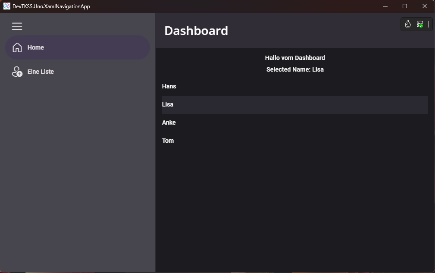The width and height of the screenshot is (435, 273).
Task: Click the 'Selected Name: Lisa' label
Action: (295, 69)
